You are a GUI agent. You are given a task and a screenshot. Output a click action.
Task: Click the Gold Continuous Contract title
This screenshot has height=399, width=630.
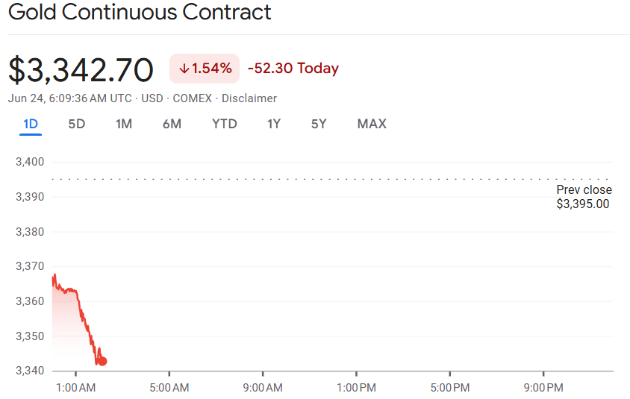tap(140, 12)
